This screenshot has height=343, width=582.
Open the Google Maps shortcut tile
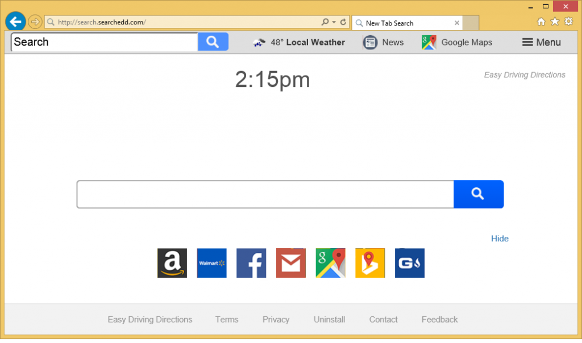330,263
